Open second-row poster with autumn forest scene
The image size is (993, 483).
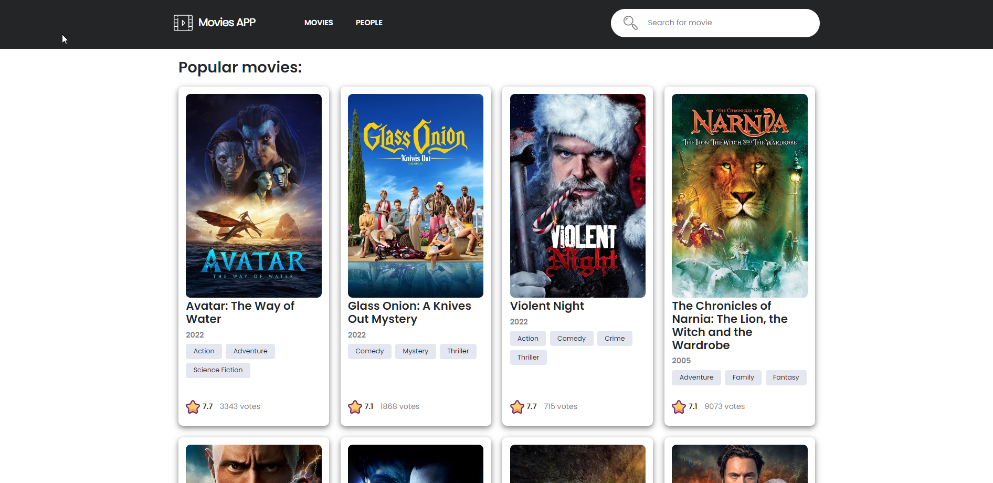pyautogui.click(x=578, y=464)
